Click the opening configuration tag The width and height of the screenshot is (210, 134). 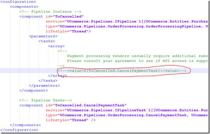18,2
